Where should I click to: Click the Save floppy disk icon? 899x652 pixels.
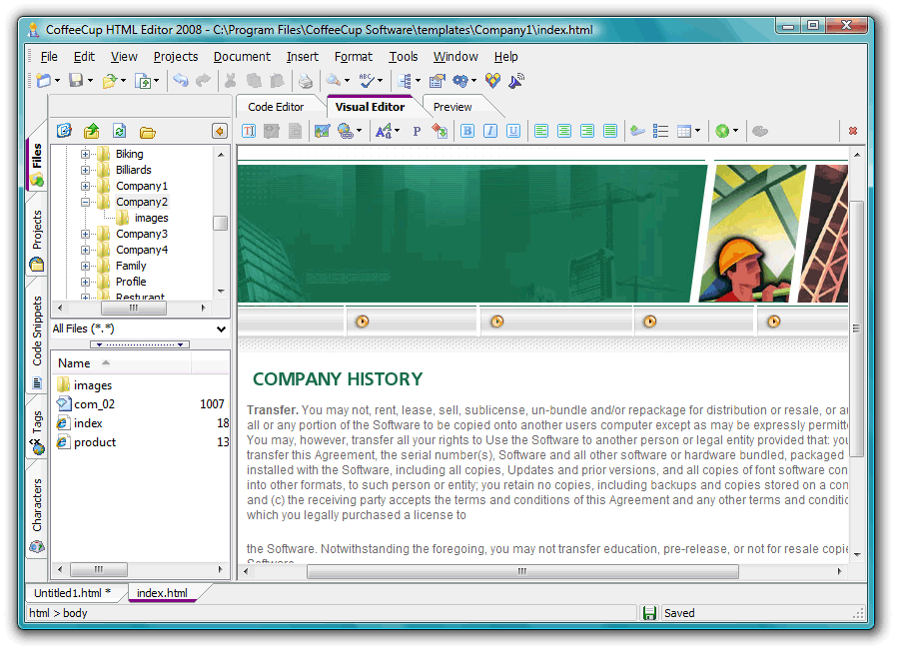76,81
